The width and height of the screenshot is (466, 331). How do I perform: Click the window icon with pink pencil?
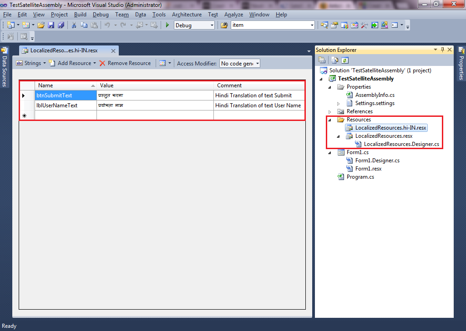click(355, 25)
